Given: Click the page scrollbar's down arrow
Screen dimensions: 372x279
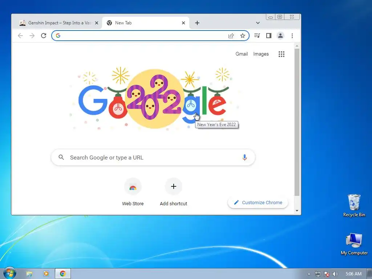Looking at the screenshot, I should pyautogui.click(x=297, y=210).
